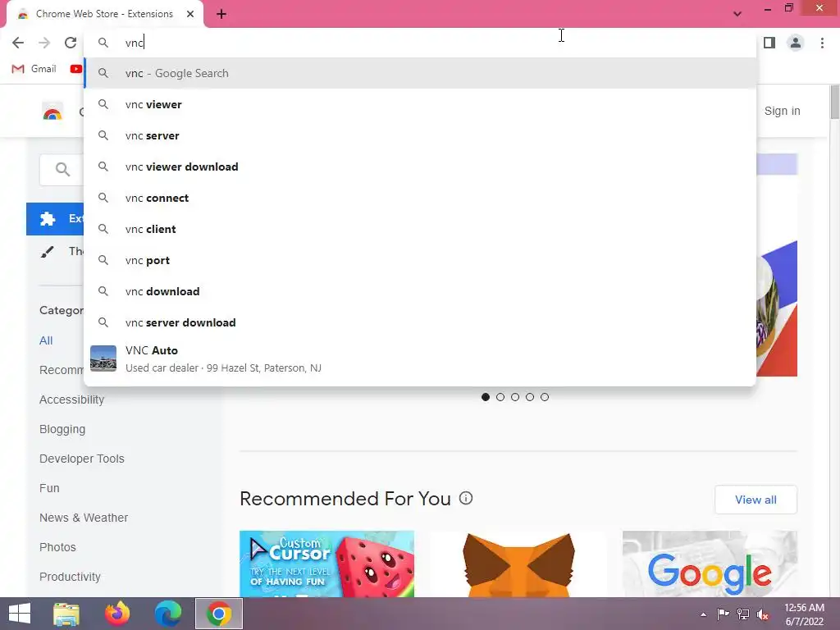Click the muted speaker tray icon
The height and width of the screenshot is (630, 840).
click(x=763, y=614)
